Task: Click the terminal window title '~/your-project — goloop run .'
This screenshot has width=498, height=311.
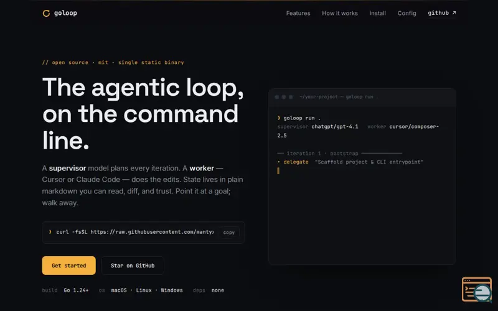Action: [339, 97]
